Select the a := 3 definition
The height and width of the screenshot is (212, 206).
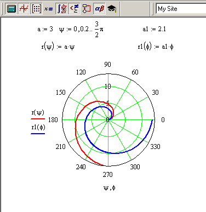coord(45,29)
